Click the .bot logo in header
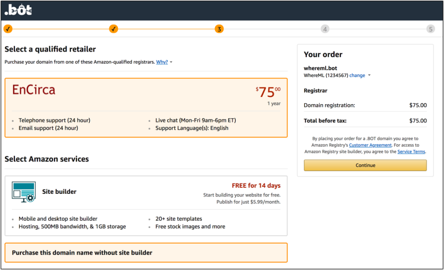 pyautogui.click(x=18, y=10)
